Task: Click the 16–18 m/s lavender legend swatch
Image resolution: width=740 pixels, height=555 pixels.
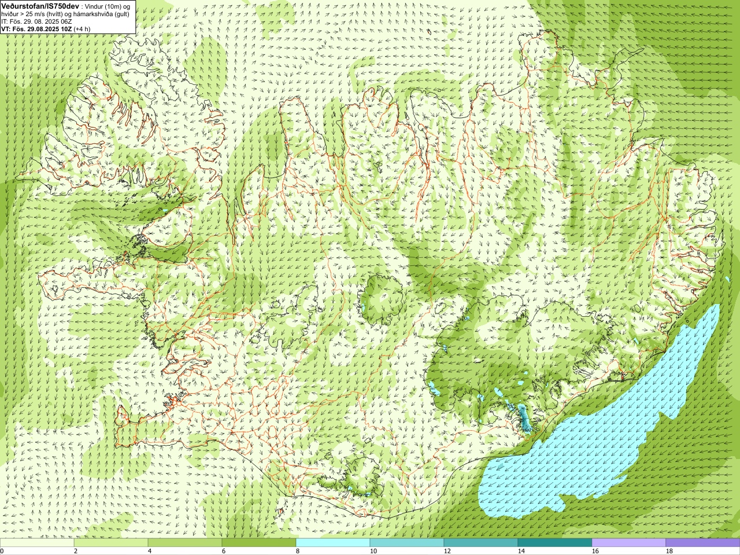Action: click(629, 543)
